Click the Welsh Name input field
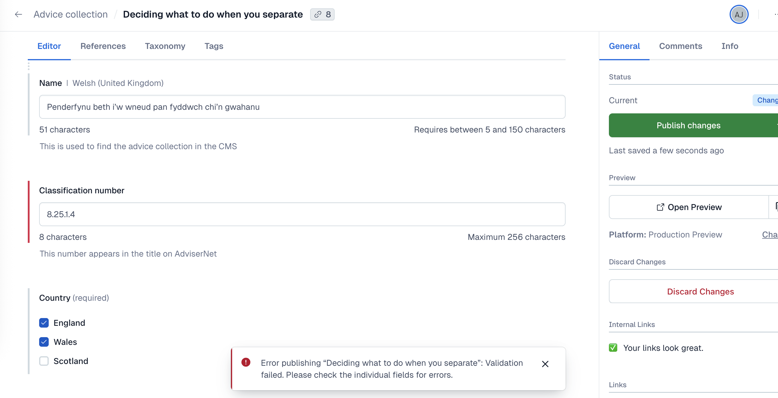Viewport: 778px width, 398px height. (302, 107)
